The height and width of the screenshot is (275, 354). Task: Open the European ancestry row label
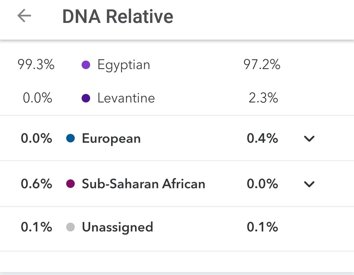[x=111, y=139]
